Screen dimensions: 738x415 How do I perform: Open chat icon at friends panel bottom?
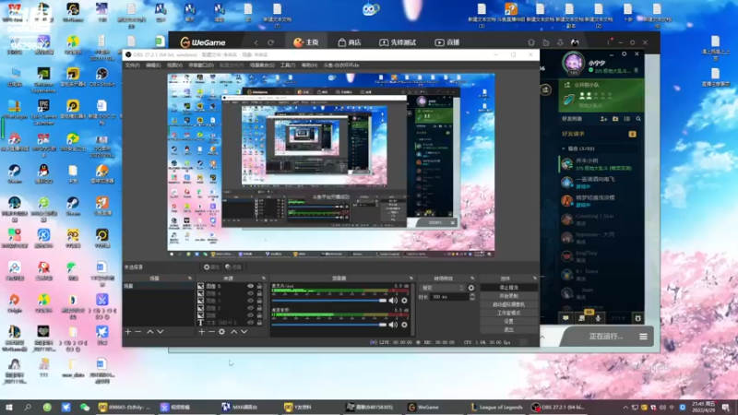pos(565,318)
